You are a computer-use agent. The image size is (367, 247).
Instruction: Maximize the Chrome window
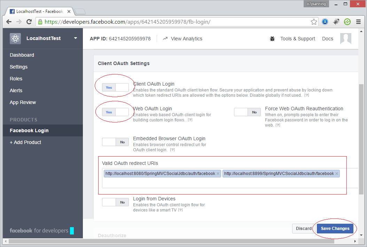pyautogui.click(x=345, y=4)
